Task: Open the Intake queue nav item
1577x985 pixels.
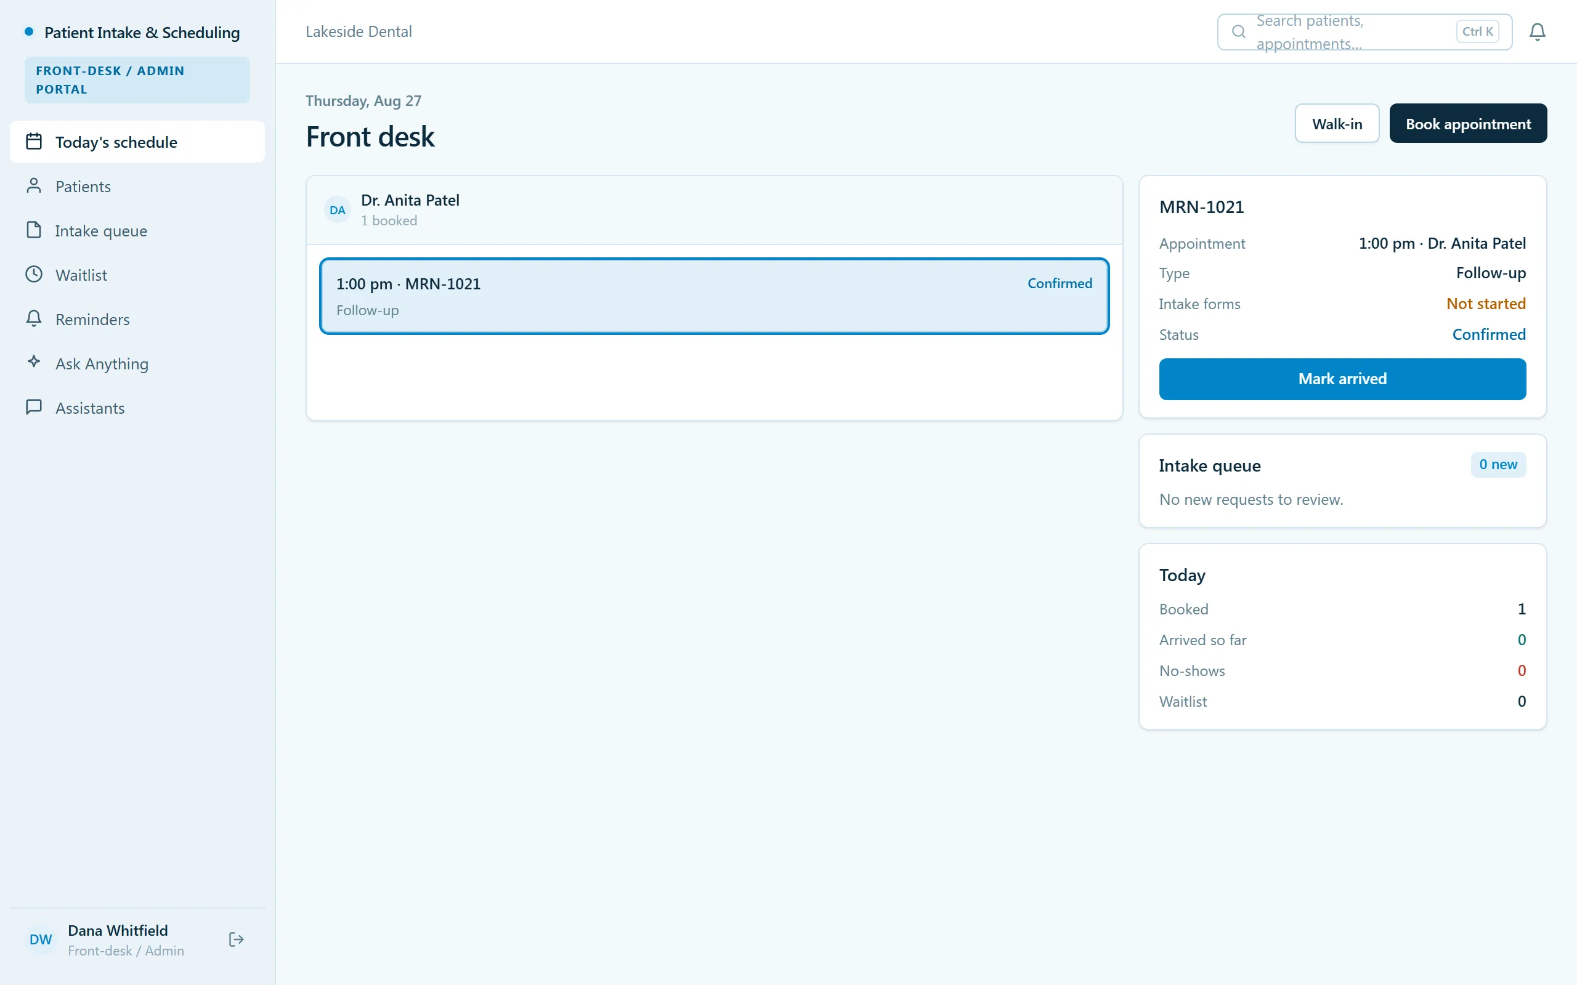Action: coord(137,230)
